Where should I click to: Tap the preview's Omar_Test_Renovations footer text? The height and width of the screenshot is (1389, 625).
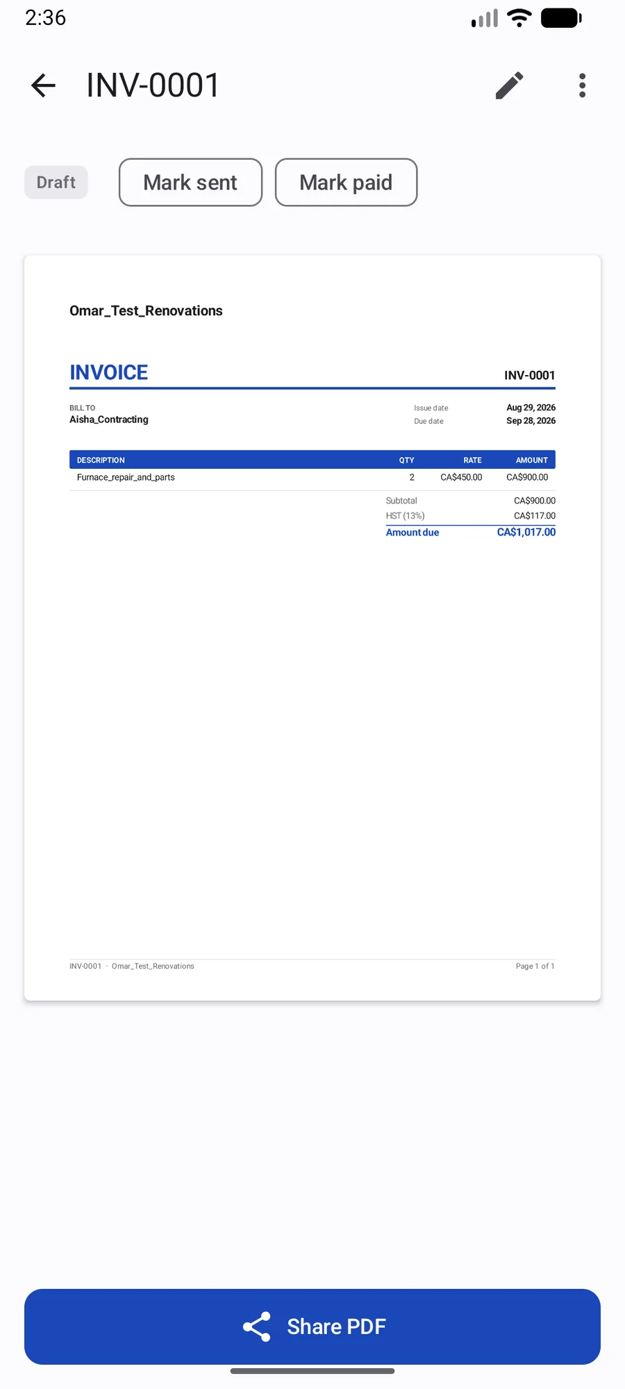(153, 966)
